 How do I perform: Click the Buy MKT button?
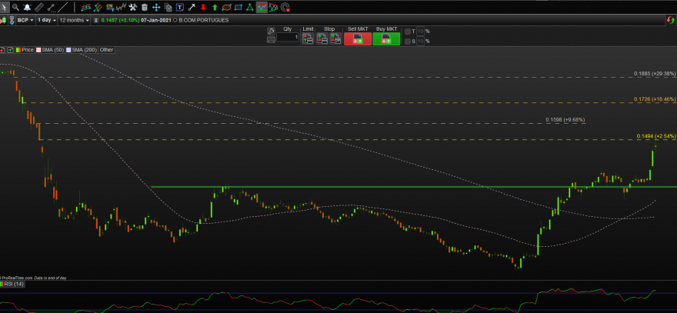coord(386,35)
